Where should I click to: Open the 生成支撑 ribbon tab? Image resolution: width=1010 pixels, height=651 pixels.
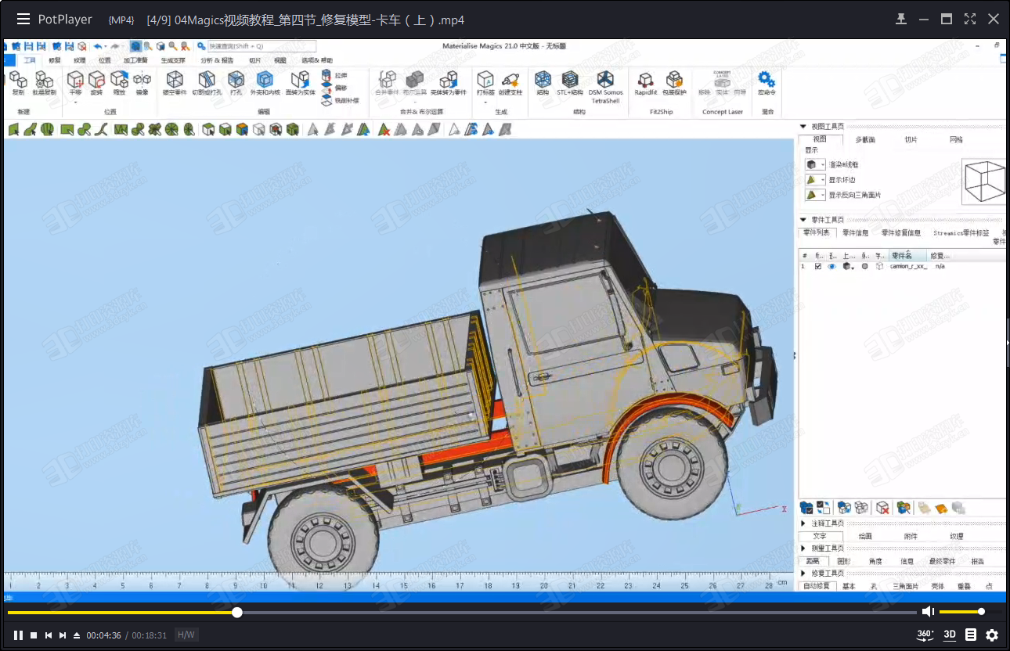[173, 60]
